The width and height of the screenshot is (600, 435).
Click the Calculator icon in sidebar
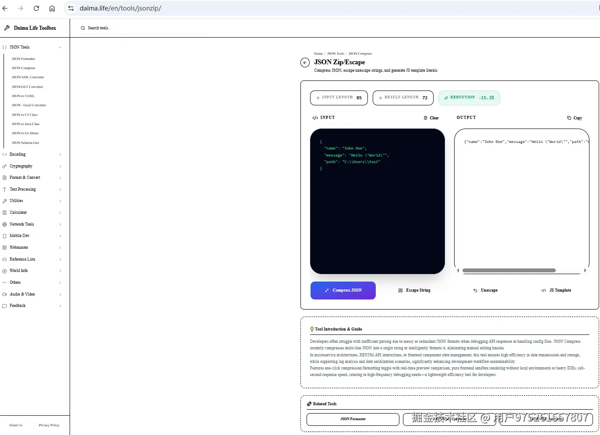[4, 212]
